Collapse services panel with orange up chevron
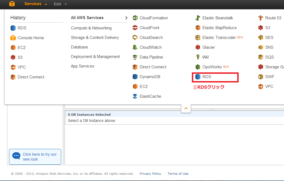The width and height of the screenshot is (284, 181). 186,108
